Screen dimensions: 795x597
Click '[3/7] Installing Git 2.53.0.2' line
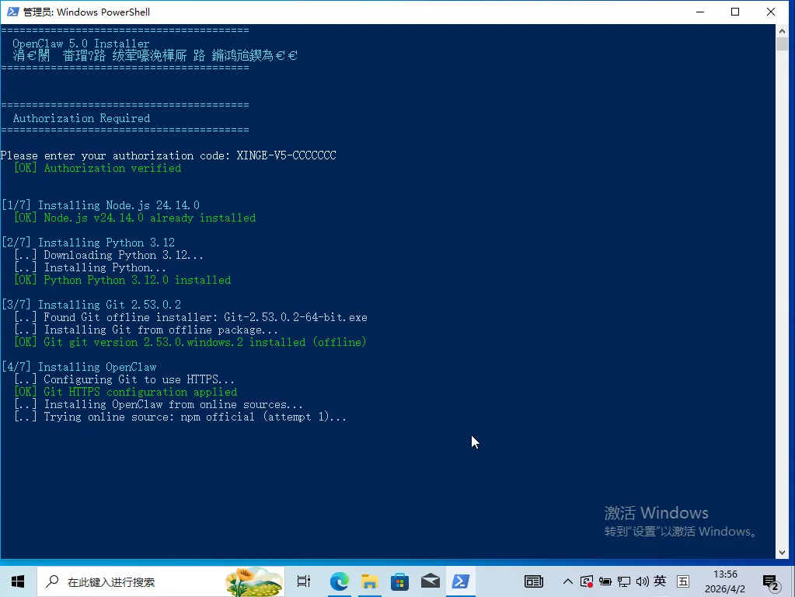pyautogui.click(x=91, y=305)
